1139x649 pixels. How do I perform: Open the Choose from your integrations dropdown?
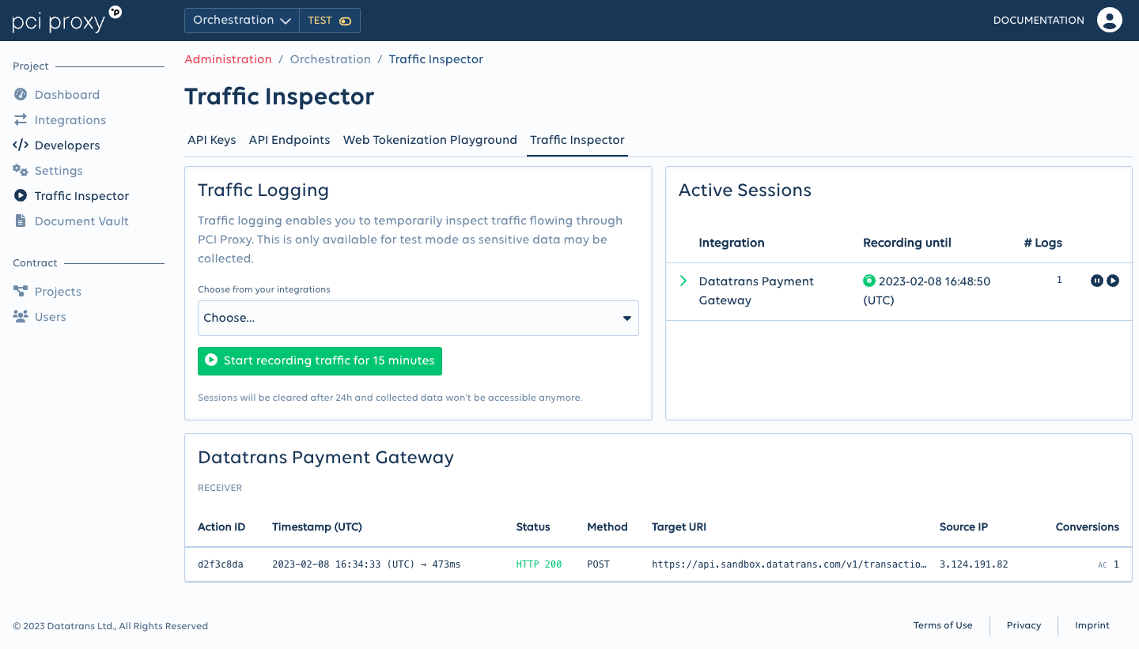tap(418, 318)
